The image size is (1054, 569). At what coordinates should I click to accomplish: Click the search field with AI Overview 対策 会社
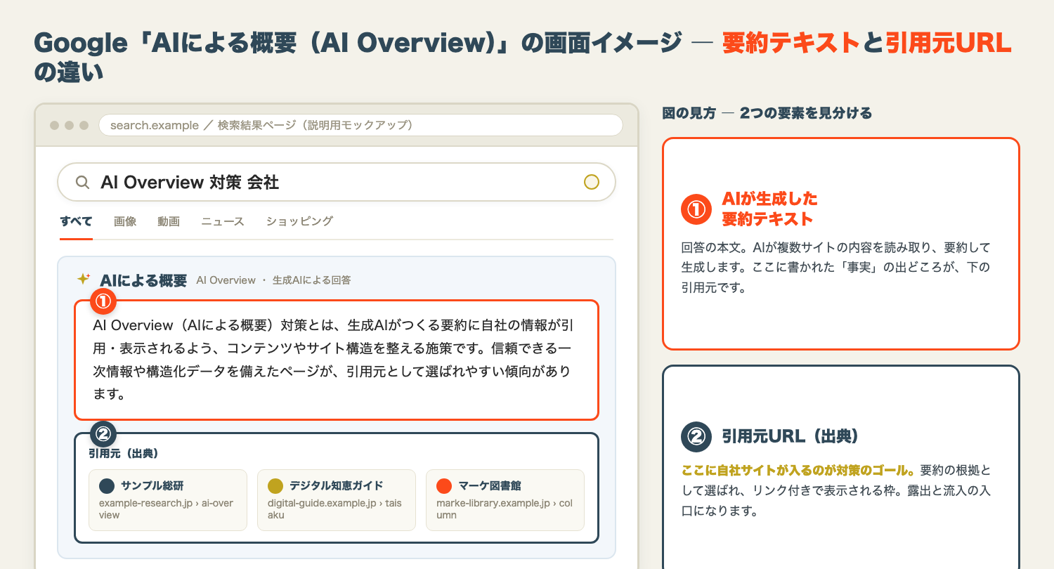point(337,183)
